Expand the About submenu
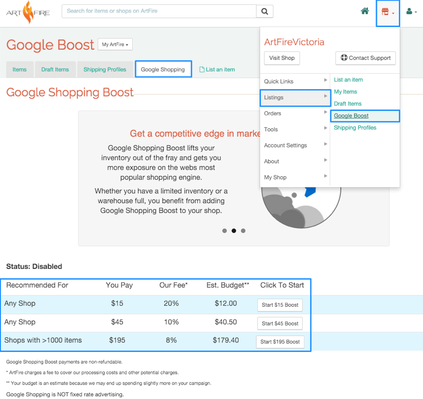The width and height of the screenshot is (423, 399). [295, 161]
